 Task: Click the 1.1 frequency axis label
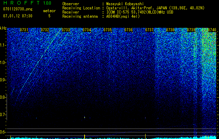pyautogui.click(x=3, y=45)
